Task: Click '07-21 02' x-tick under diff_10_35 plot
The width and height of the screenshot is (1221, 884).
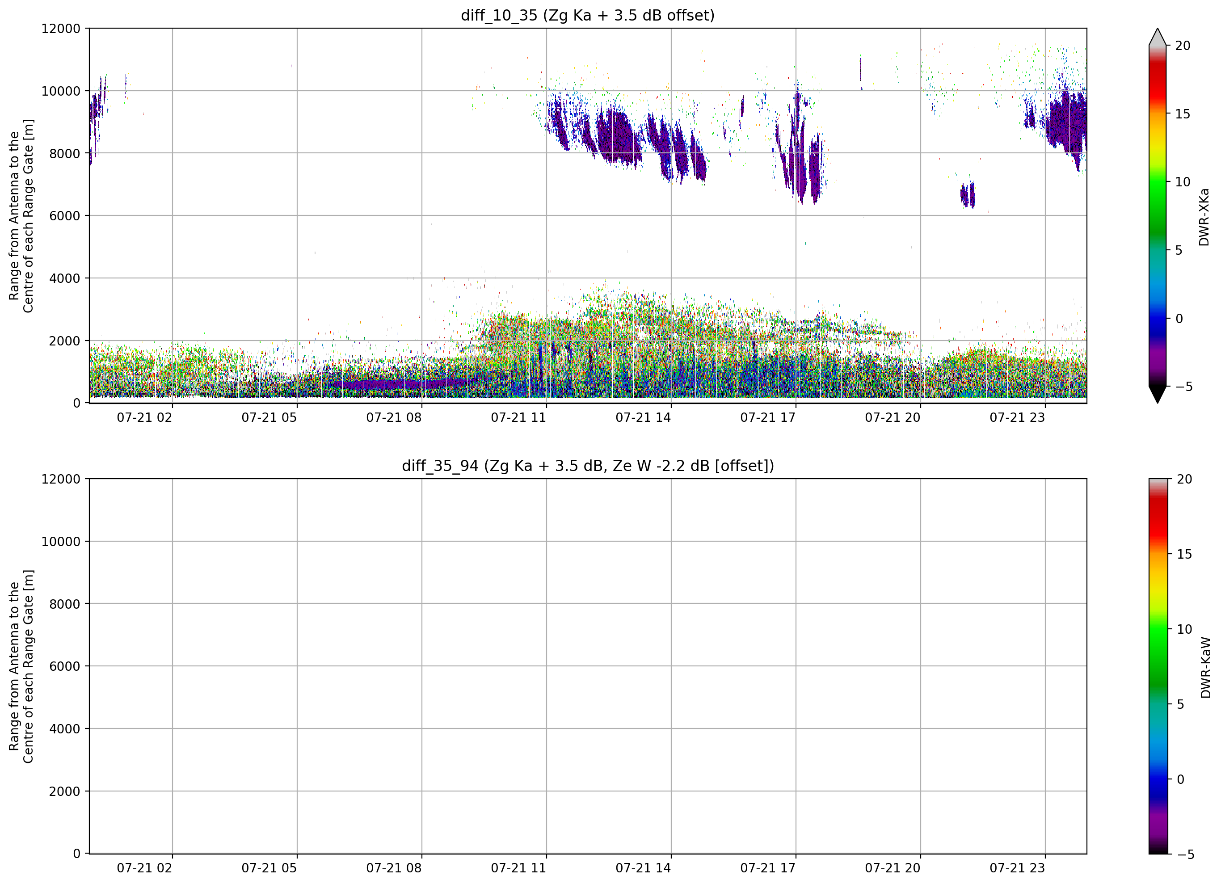Action: (144, 418)
